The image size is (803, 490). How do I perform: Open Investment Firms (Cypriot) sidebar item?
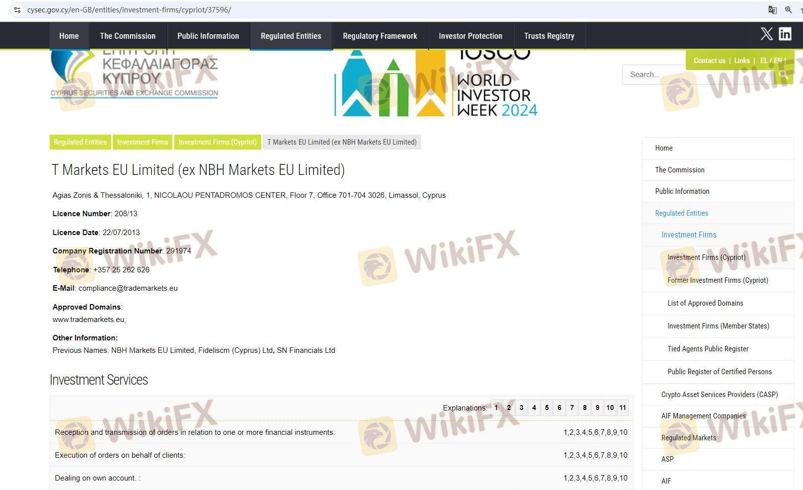click(x=718, y=257)
